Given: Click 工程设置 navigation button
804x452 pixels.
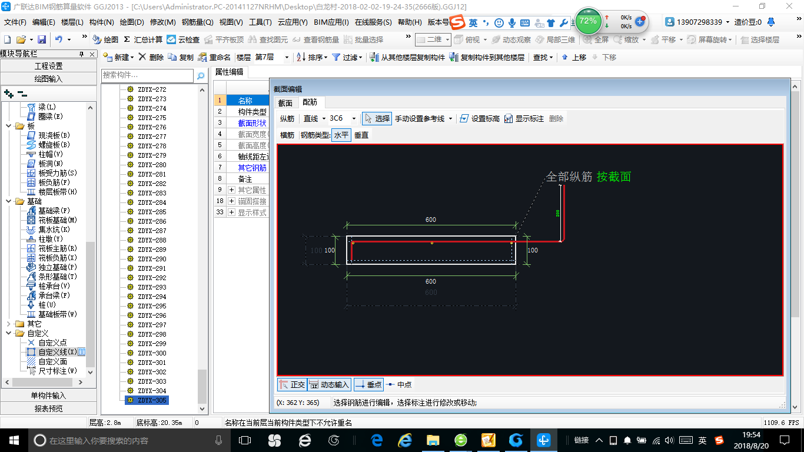Looking at the screenshot, I should (x=48, y=66).
